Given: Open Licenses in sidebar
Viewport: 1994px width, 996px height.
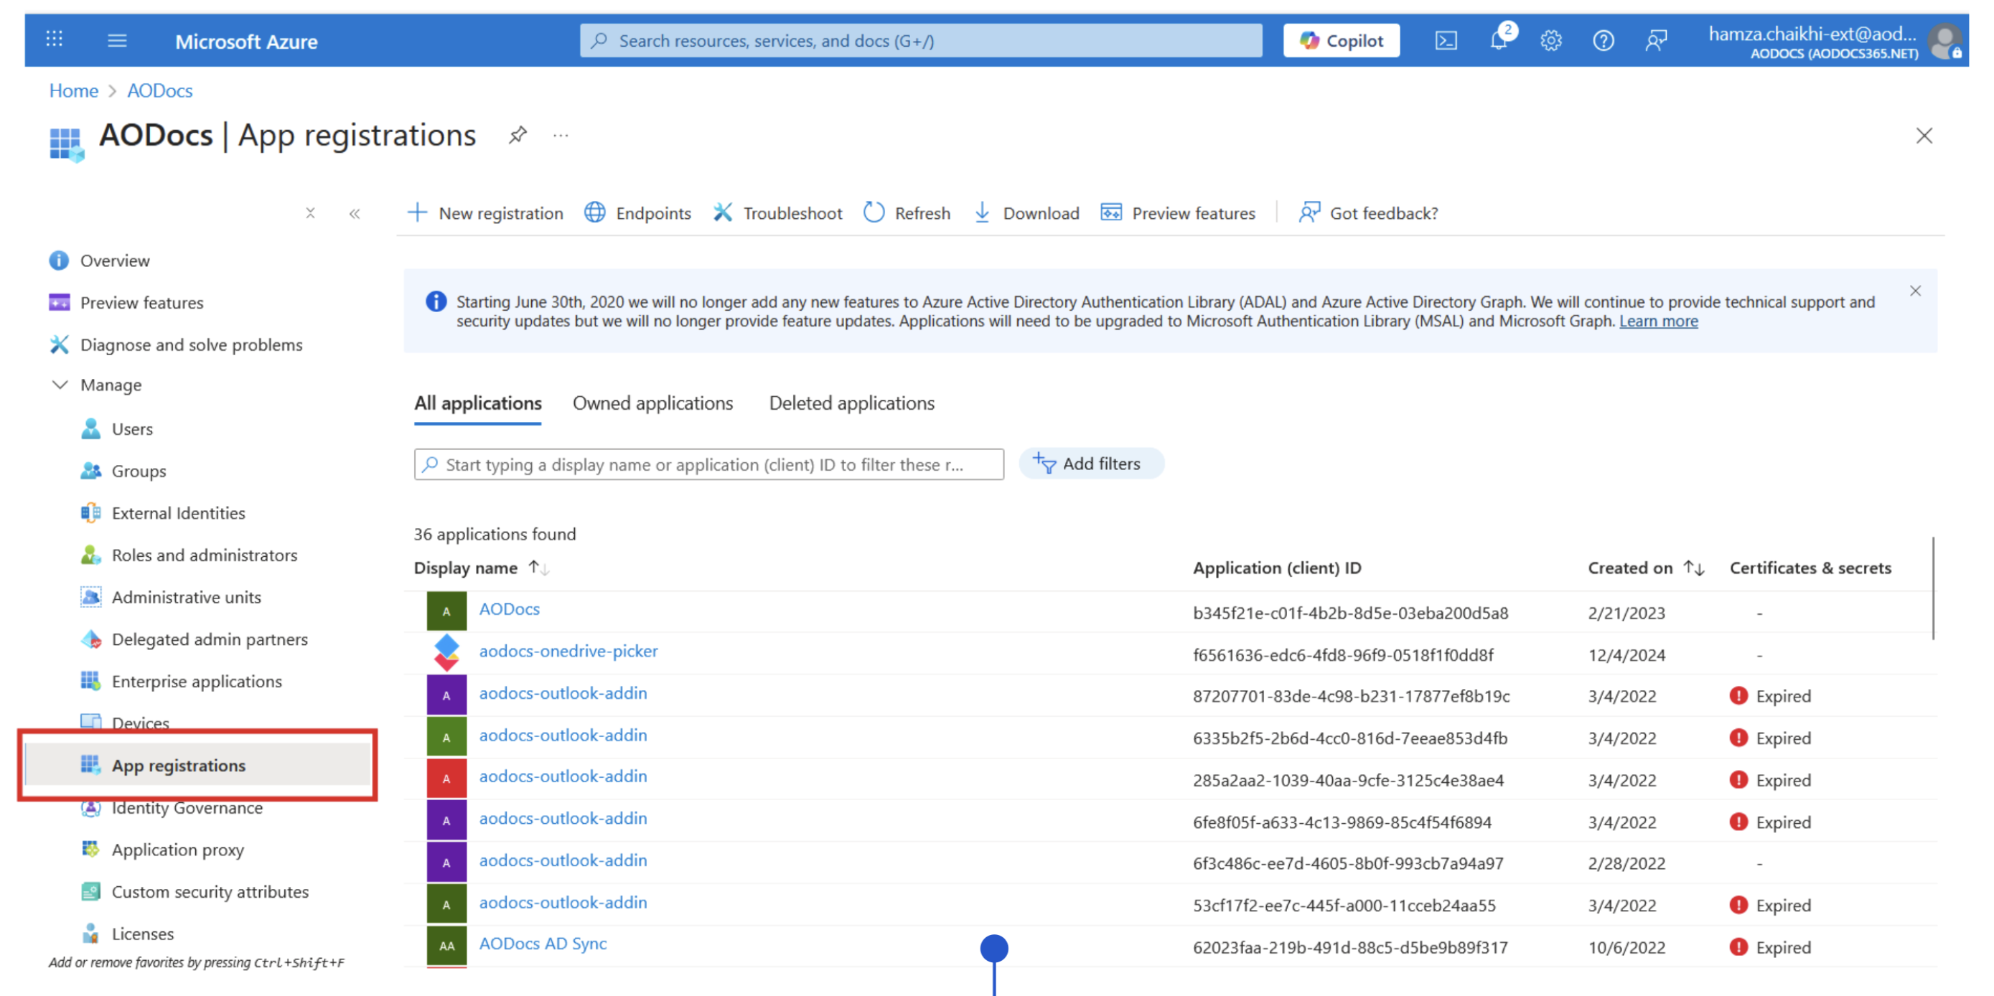Looking at the screenshot, I should tap(142, 934).
